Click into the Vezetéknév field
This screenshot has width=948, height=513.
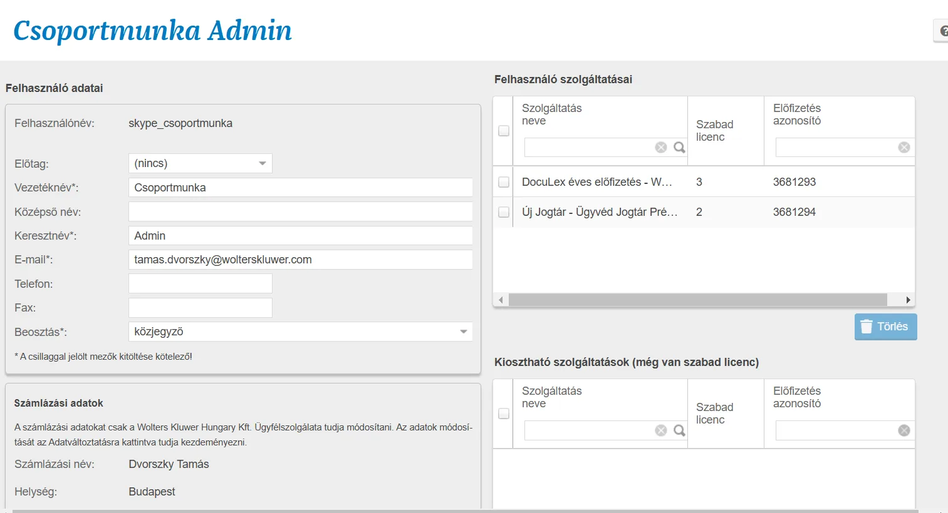click(301, 188)
